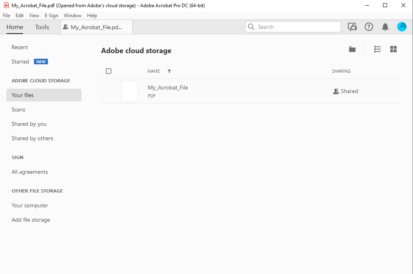This screenshot has height=274, width=413.
Task: Open Shared by you list
Action: tap(29, 124)
